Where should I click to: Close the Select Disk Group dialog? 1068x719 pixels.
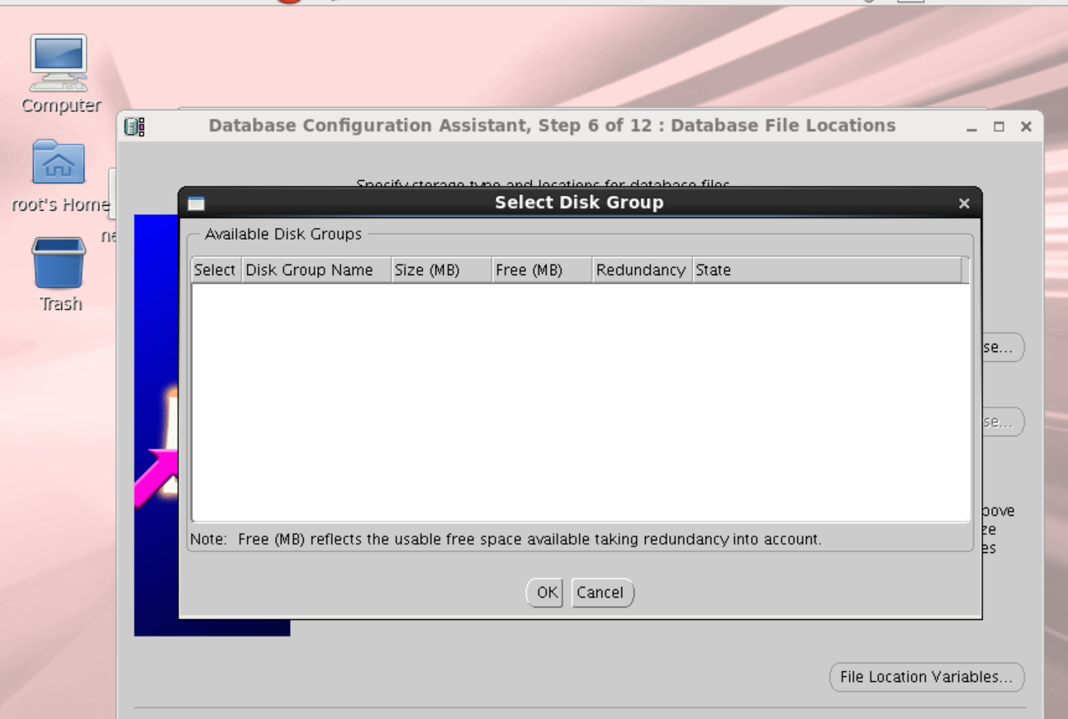(x=963, y=203)
